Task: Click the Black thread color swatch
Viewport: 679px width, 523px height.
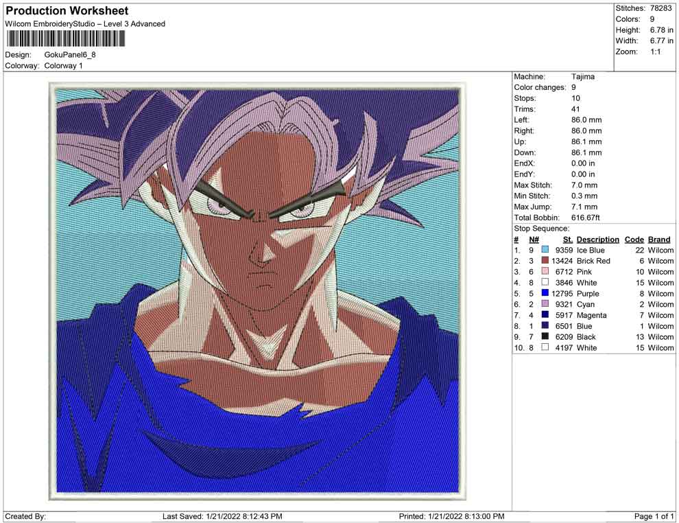Action: click(x=545, y=336)
